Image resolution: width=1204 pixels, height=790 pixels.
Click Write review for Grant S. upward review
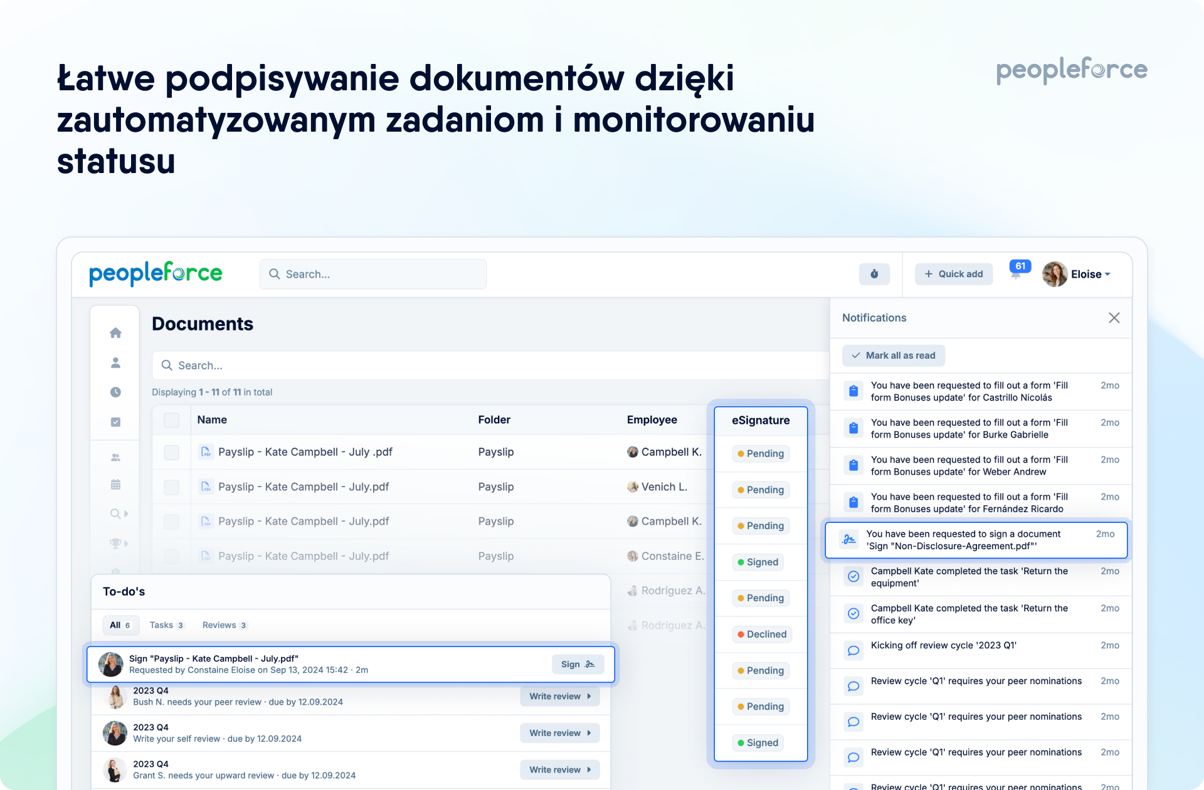pyautogui.click(x=560, y=770)
